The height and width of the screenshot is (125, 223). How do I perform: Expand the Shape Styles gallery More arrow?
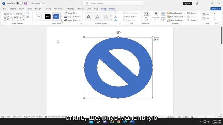tap(62, 19)
